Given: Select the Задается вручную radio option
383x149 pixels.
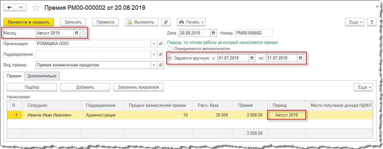Looking at the screenshot, I should tap(170, 58).
